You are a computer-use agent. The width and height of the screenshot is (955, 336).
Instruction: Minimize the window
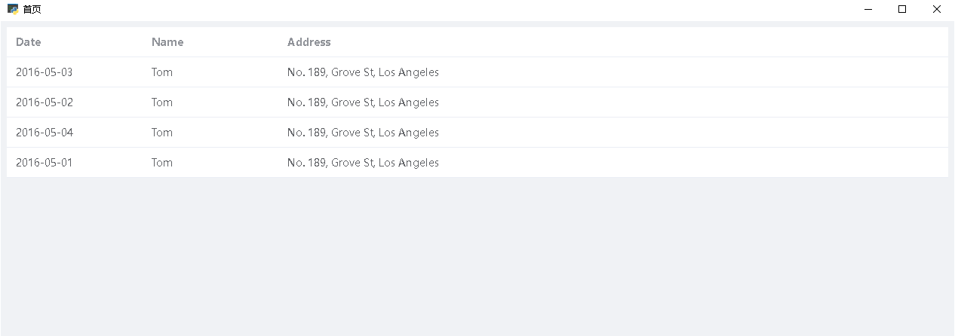(867, 10)
